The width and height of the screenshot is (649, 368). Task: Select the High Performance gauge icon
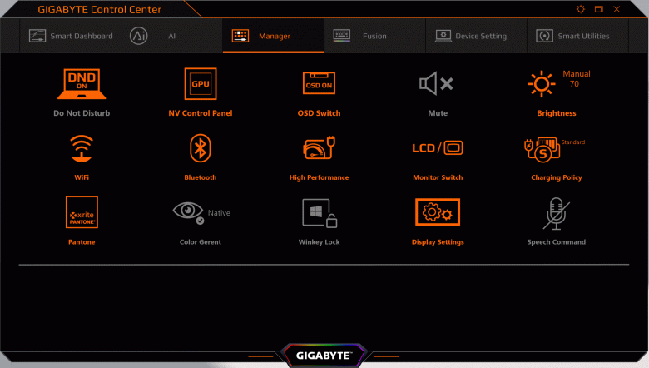319,147
